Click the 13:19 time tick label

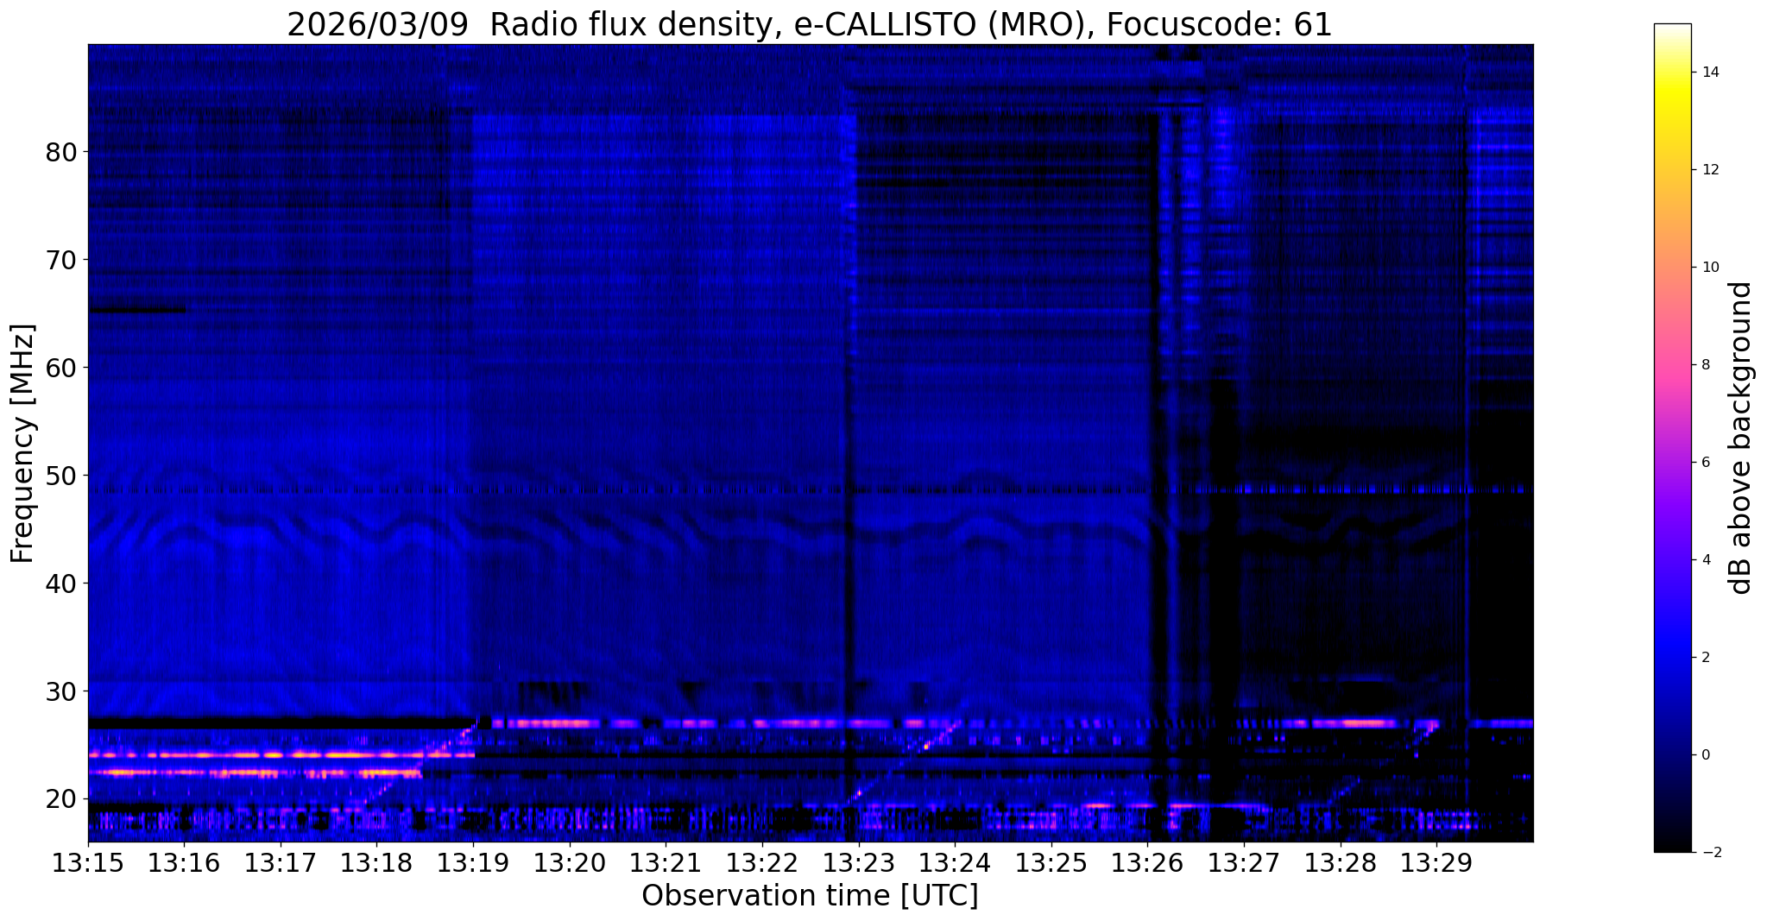point(473,863)
